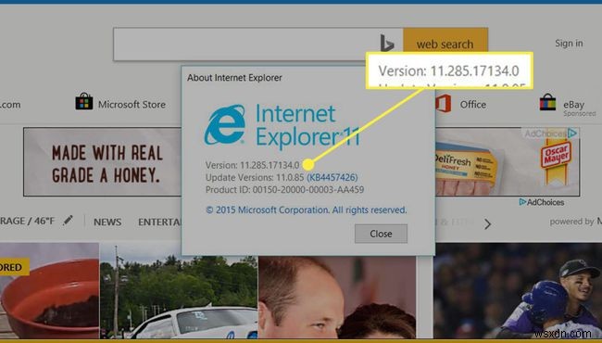Click the Product ID text line
The image size is (602, 343).
tap(284, 189)
